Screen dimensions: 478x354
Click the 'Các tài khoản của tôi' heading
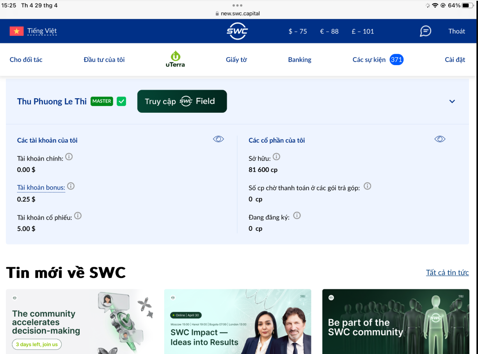click(x=47, y=140)
